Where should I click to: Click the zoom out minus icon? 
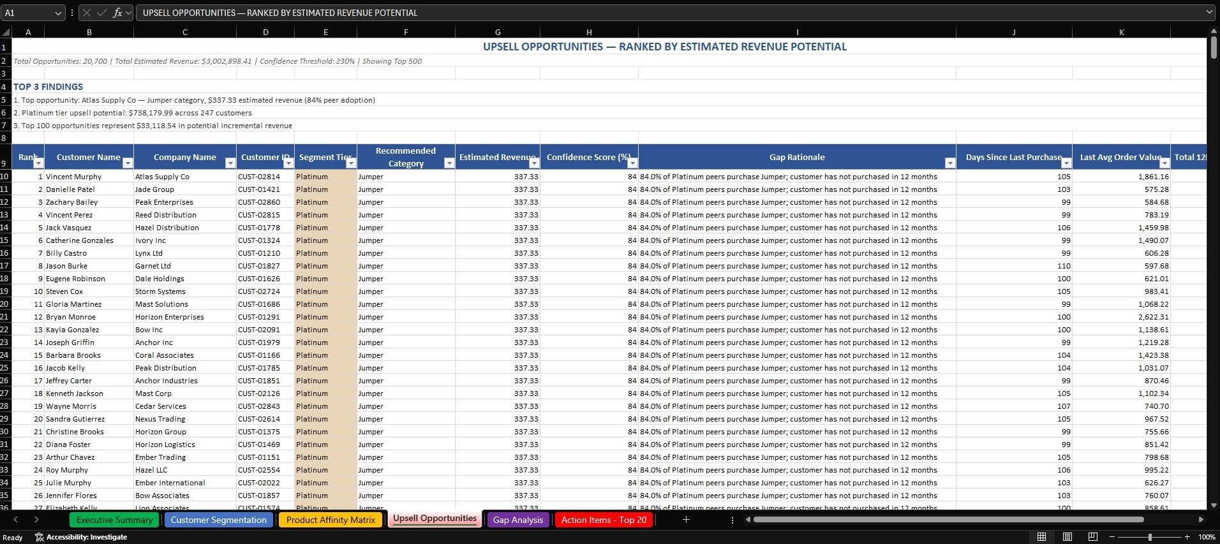coord(1112,537)
